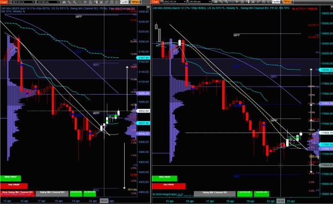Expand PBFMA dropdown arrow on left toolbar

[140, 2]
